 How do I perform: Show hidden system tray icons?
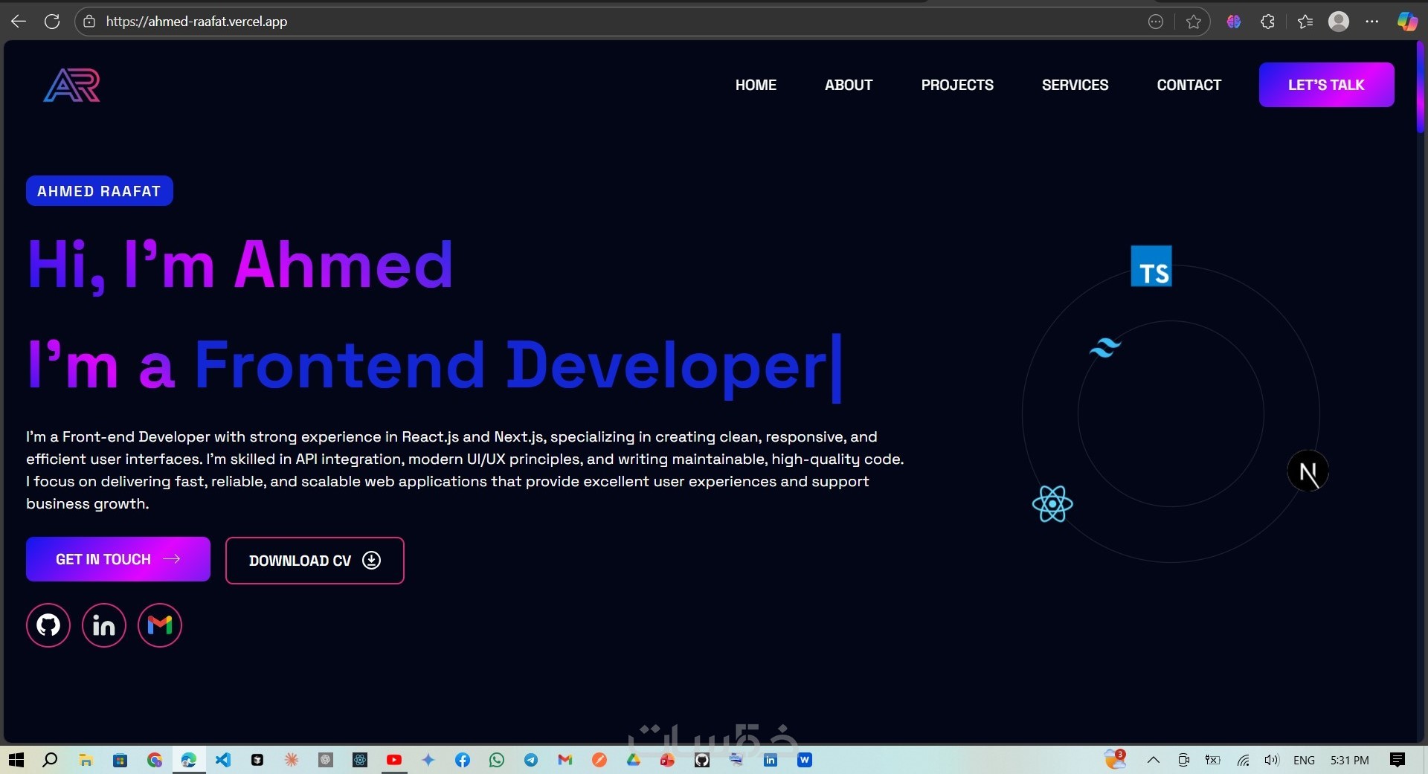[1154, 760]
